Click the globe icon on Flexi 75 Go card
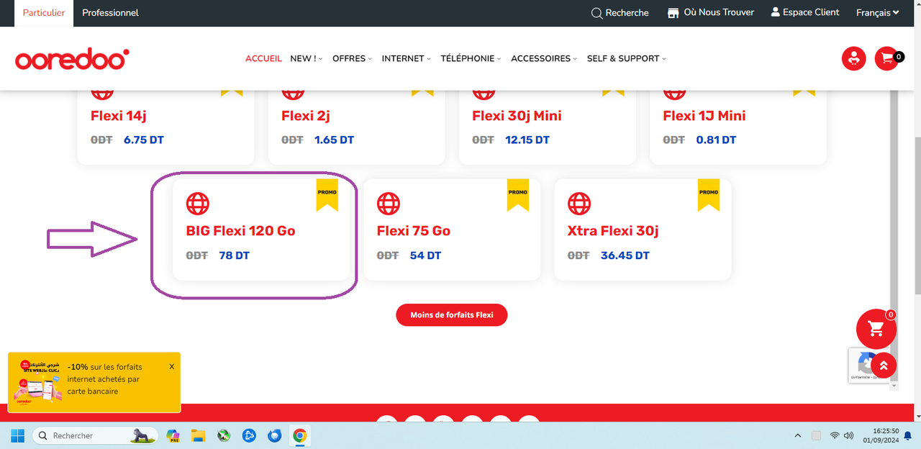 [389, 204]
